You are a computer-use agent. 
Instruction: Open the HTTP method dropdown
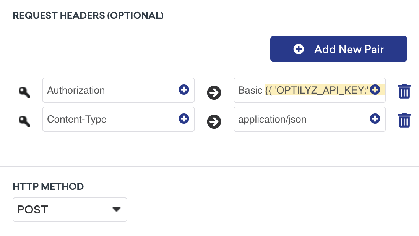pos(70,209)
